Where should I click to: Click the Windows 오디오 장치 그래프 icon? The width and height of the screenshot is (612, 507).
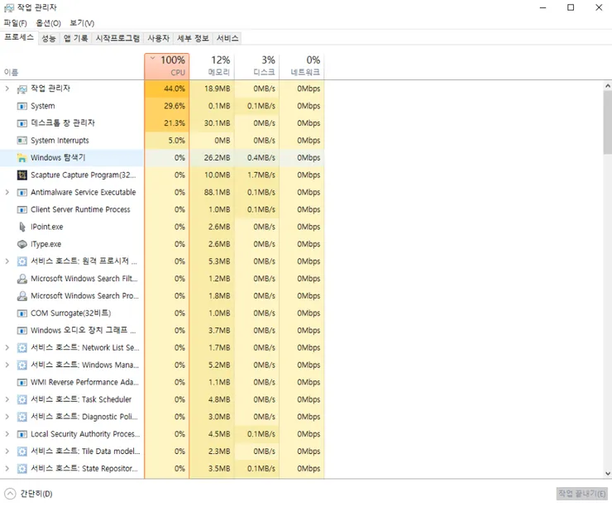pyautogui.click(x=22, y=331)
